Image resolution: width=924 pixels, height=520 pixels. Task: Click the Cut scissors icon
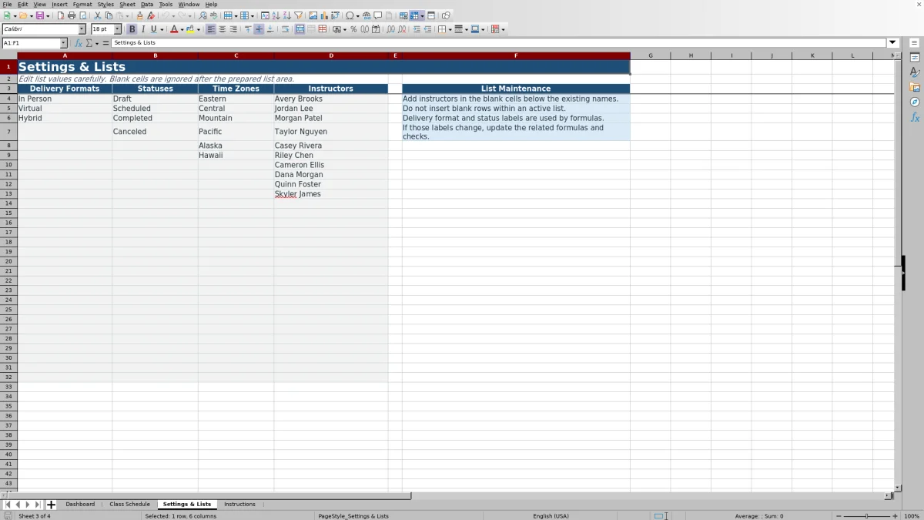[x=97, y=15]
